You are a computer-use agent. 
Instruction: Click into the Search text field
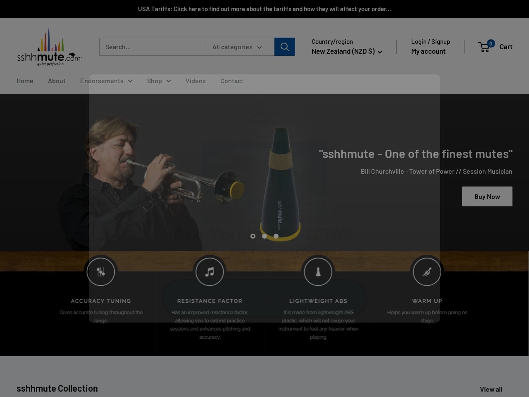pyautogui.click(x=150, y=47)
